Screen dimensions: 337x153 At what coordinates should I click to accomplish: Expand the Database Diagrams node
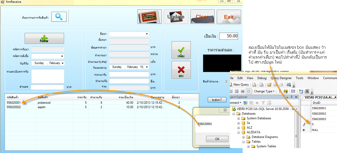tap(243, 137)
